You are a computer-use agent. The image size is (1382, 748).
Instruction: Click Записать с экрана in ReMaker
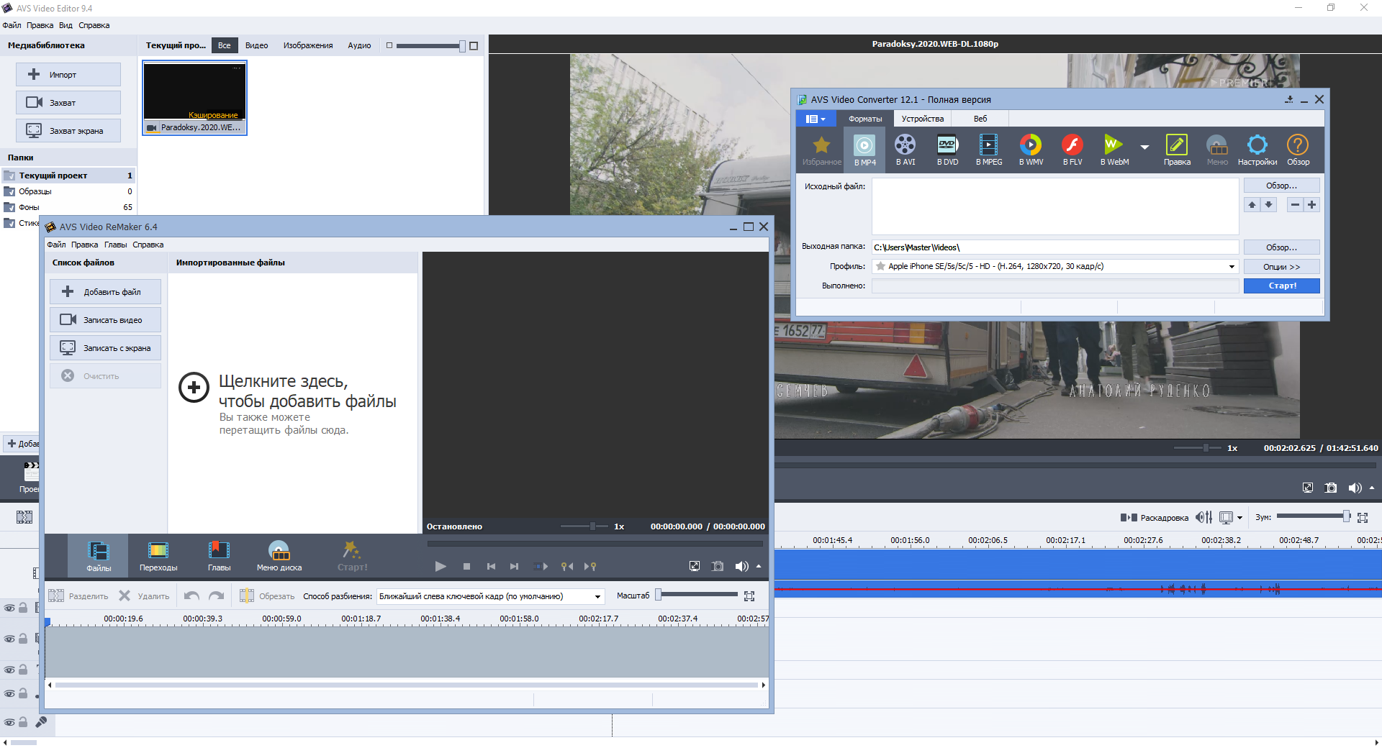105,347
